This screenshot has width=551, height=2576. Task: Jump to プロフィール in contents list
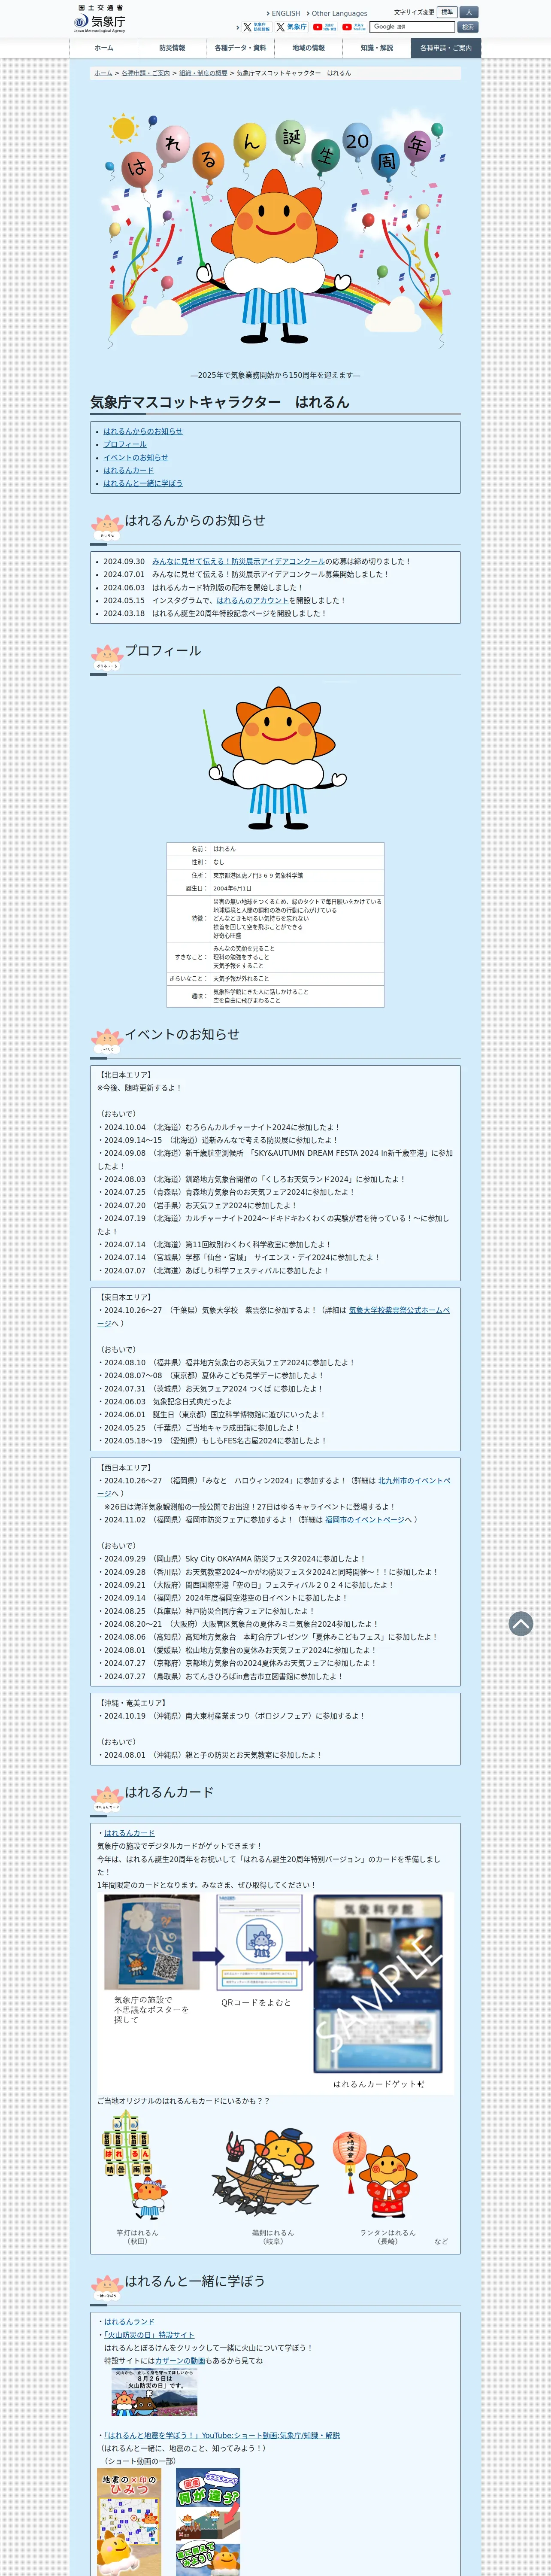pos(125,444)
